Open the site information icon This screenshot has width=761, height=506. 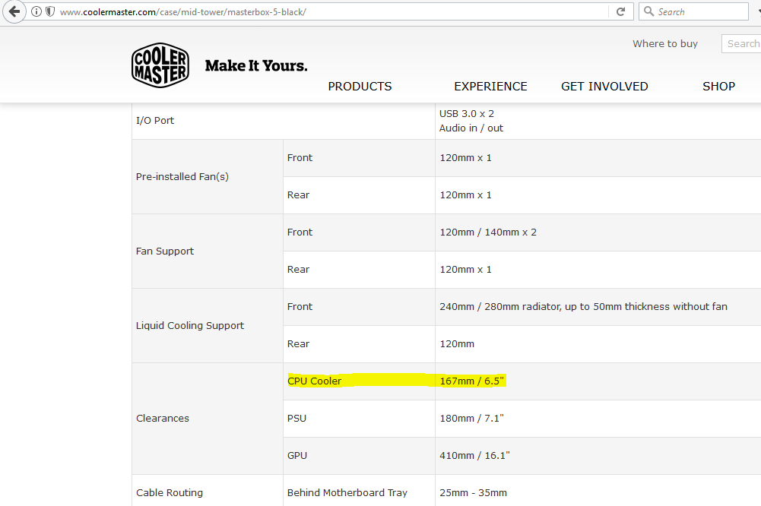coord(36,11)
